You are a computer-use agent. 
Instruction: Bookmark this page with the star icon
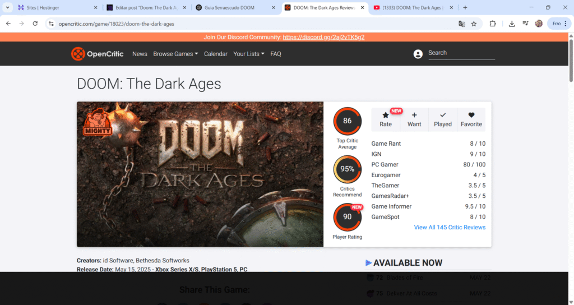click(x=474, y=24)
